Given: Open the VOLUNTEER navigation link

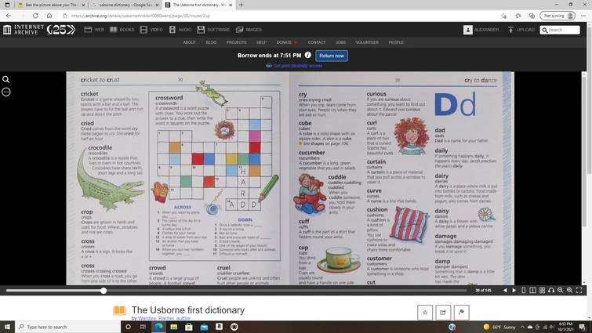Looking at the screenshot, I should (367, 42).
